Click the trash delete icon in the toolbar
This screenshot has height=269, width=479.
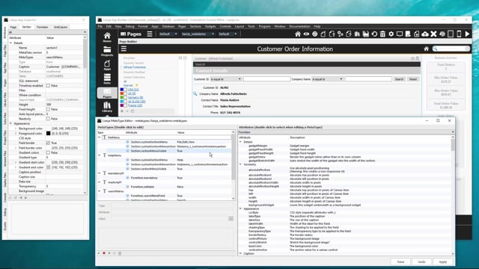(x=382, y=34)
